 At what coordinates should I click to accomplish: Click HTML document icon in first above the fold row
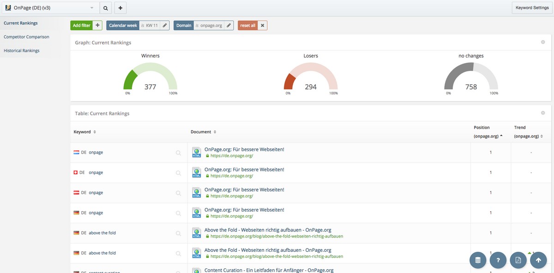(x=197, y=233)
